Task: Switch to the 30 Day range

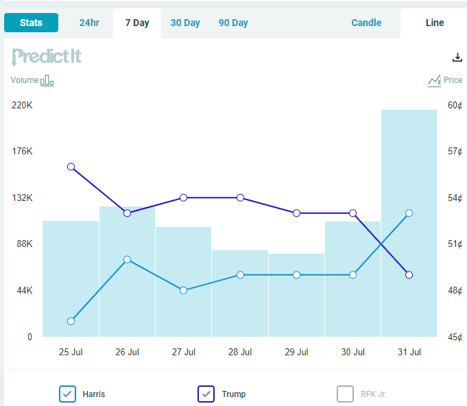Action: tap(185, 23)
